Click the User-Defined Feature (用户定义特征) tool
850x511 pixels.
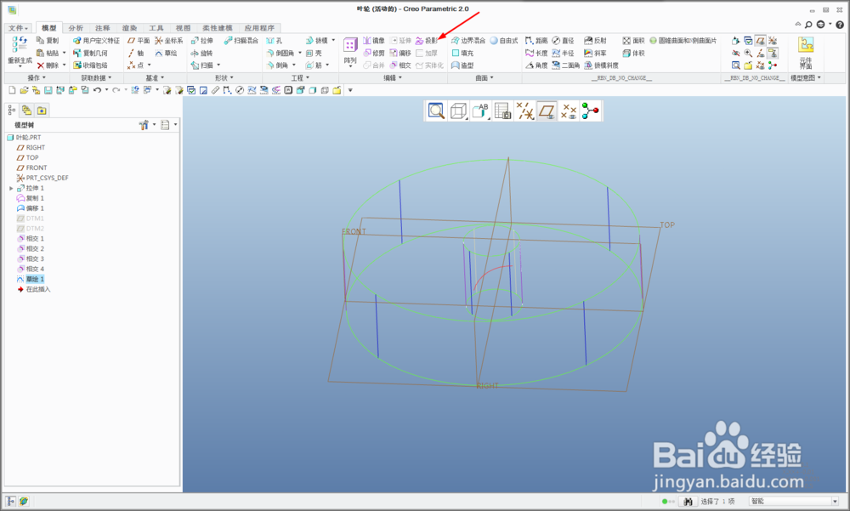tap(97, 41)
